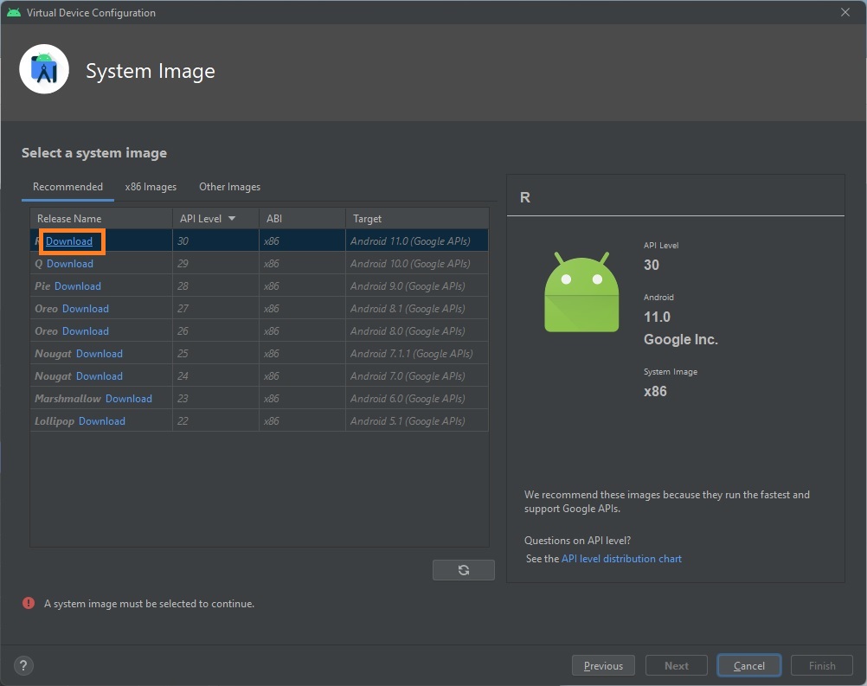867x686 pixels.
Task: Download Oreo API 27 image
Action: (x=85, y=309)
